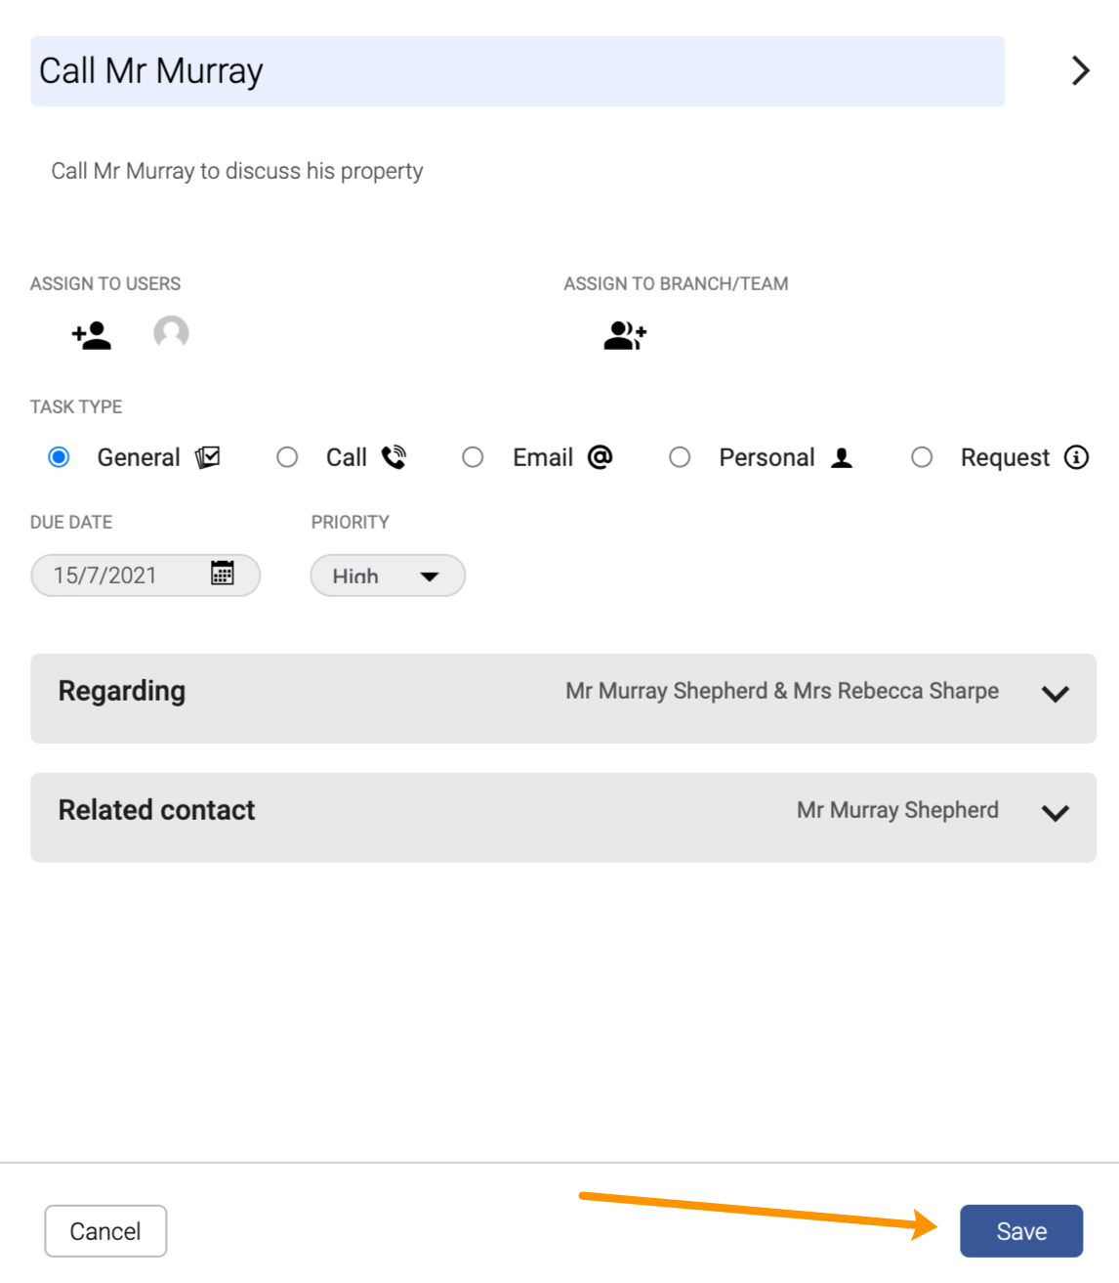Click the grey user avatar icon

point(171,333)
